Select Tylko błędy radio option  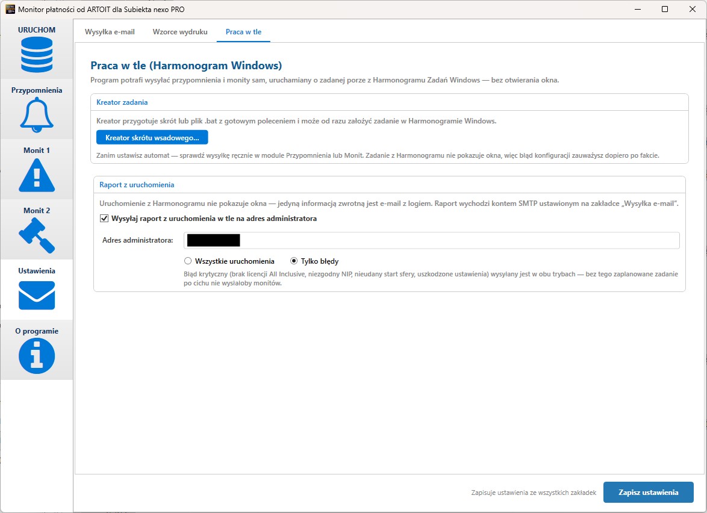click(x=294, y=261)
